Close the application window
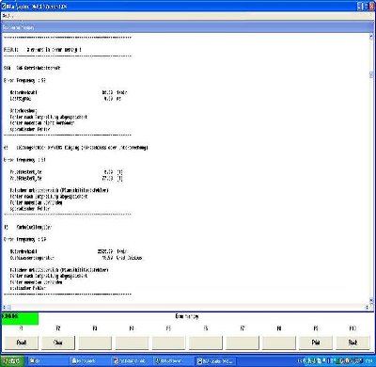Screen dimensions: 376x367 click(x=372, y=7)
